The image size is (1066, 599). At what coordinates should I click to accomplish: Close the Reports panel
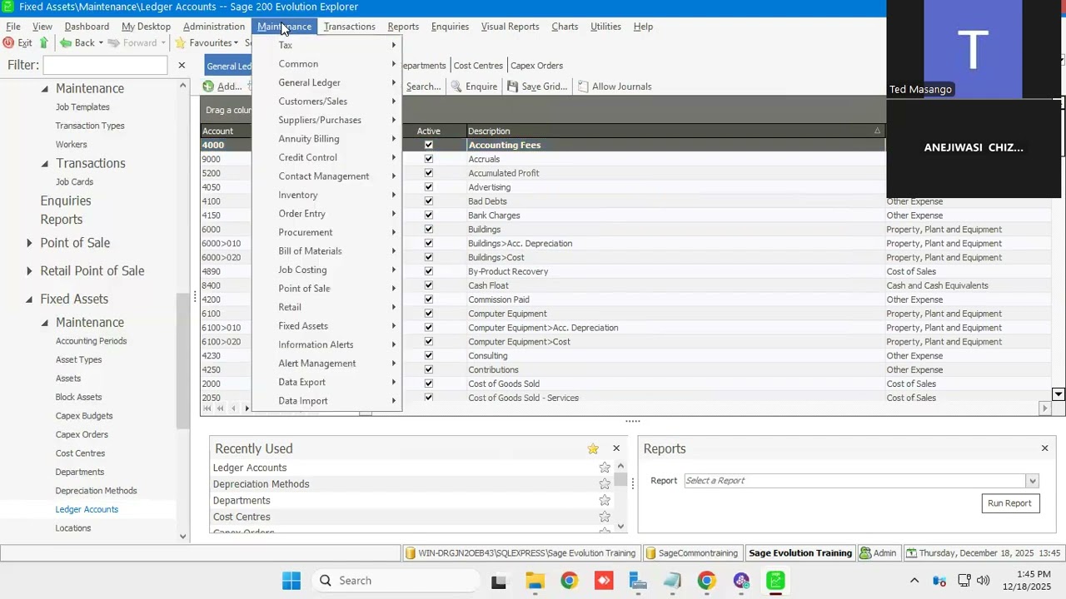click(x=1044, y=448)
